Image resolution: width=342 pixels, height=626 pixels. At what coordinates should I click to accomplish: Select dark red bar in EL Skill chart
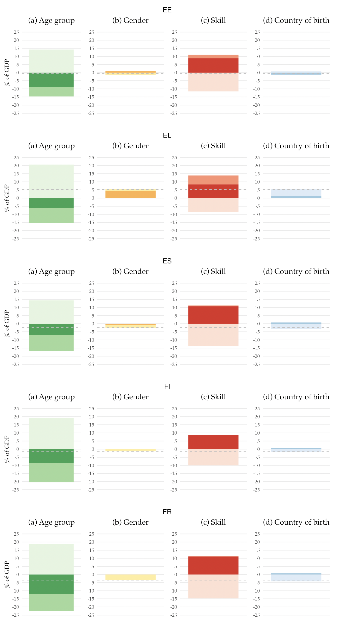(213, 191)
